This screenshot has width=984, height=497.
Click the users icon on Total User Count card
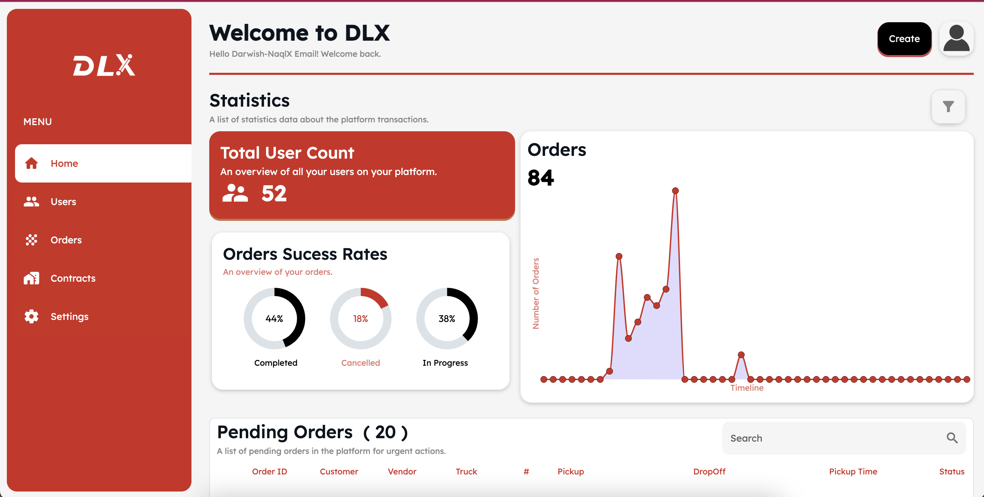(x=235, y=194)
